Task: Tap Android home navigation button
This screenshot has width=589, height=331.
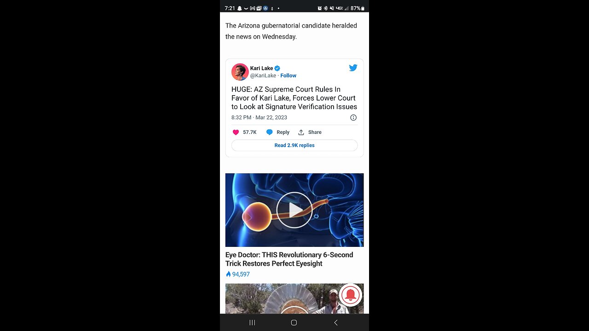Action: point(294,323)
